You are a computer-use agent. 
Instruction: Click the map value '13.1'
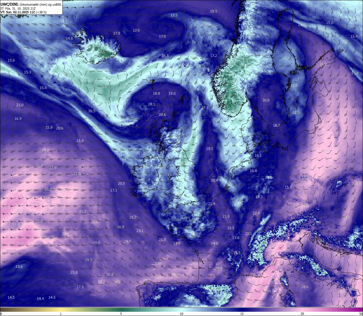tap(151, 104)
